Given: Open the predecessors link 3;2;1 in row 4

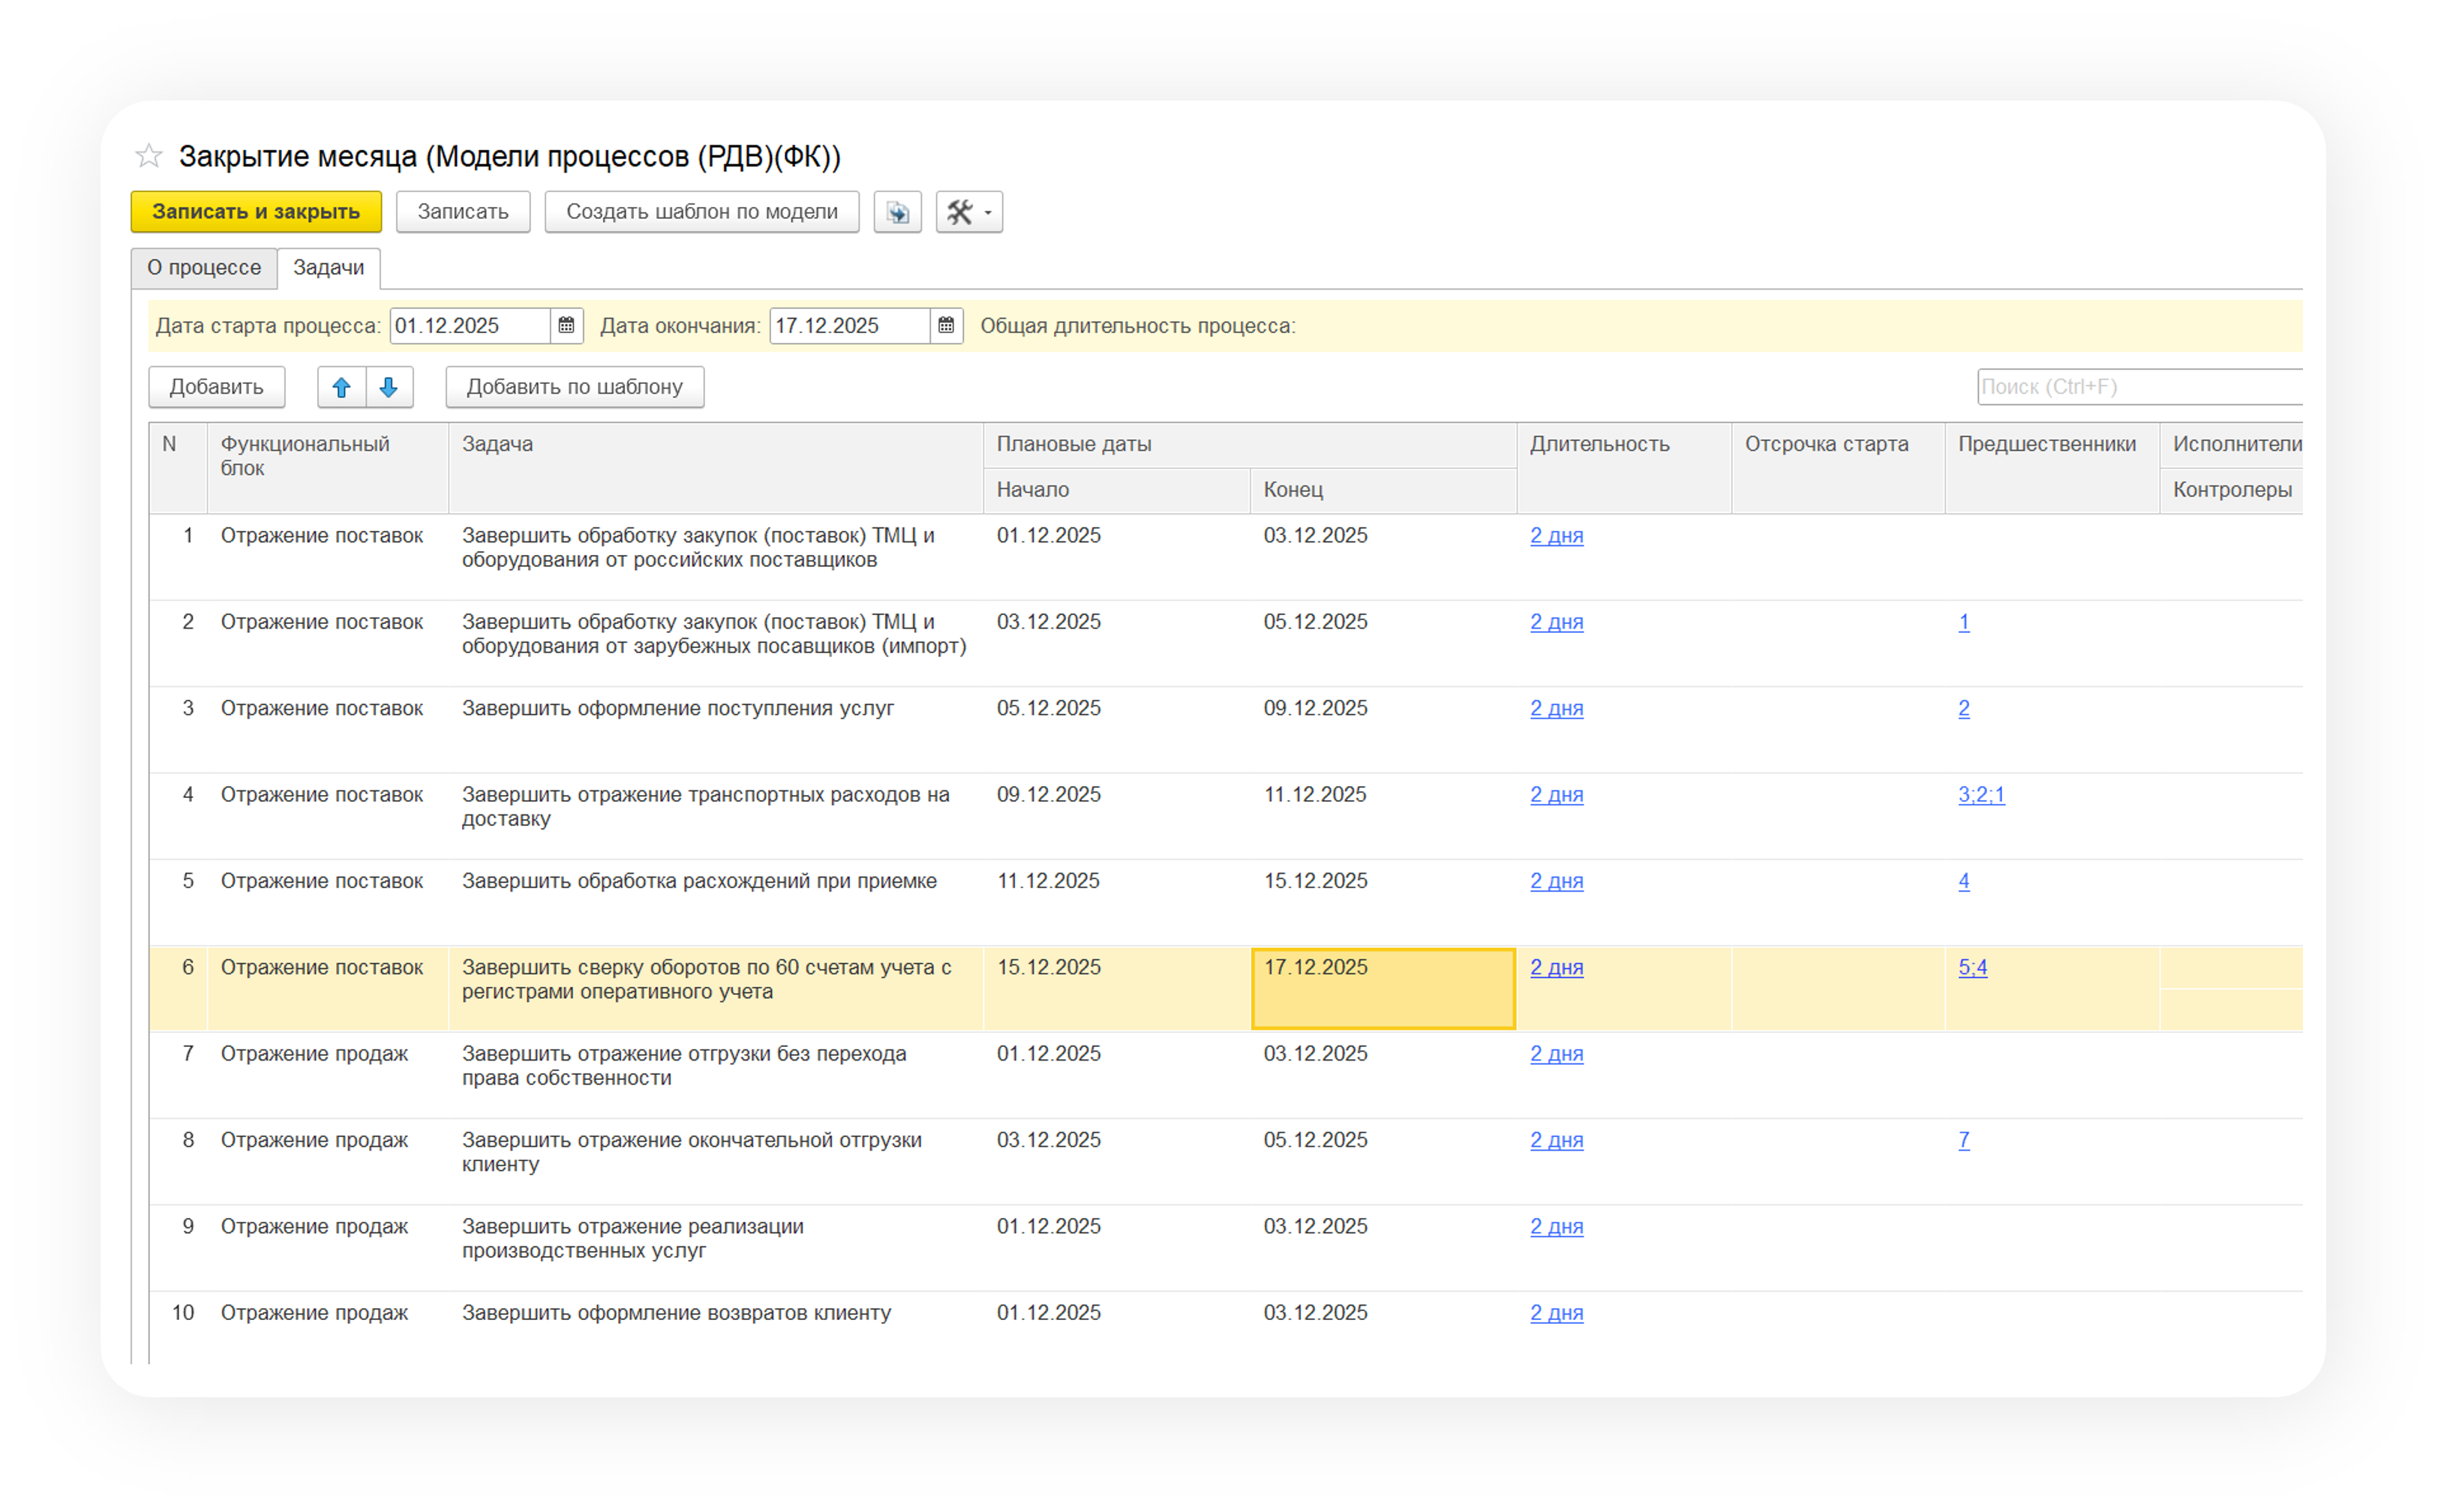Looking at the screenshot, I should point(1980,795).
